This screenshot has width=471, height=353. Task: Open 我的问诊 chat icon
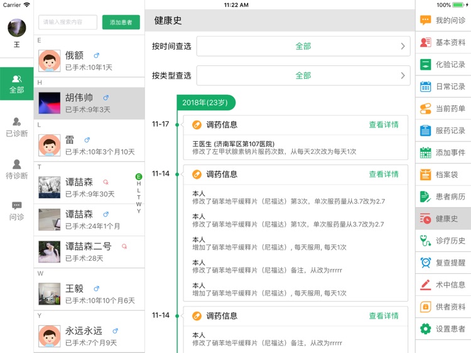(x=425, y=21)
